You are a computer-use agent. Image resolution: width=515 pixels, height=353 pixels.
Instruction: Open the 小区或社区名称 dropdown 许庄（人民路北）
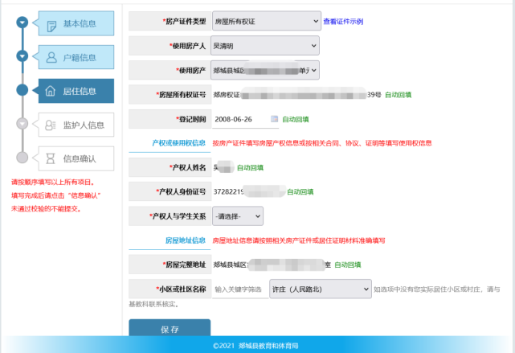(321, 289)
